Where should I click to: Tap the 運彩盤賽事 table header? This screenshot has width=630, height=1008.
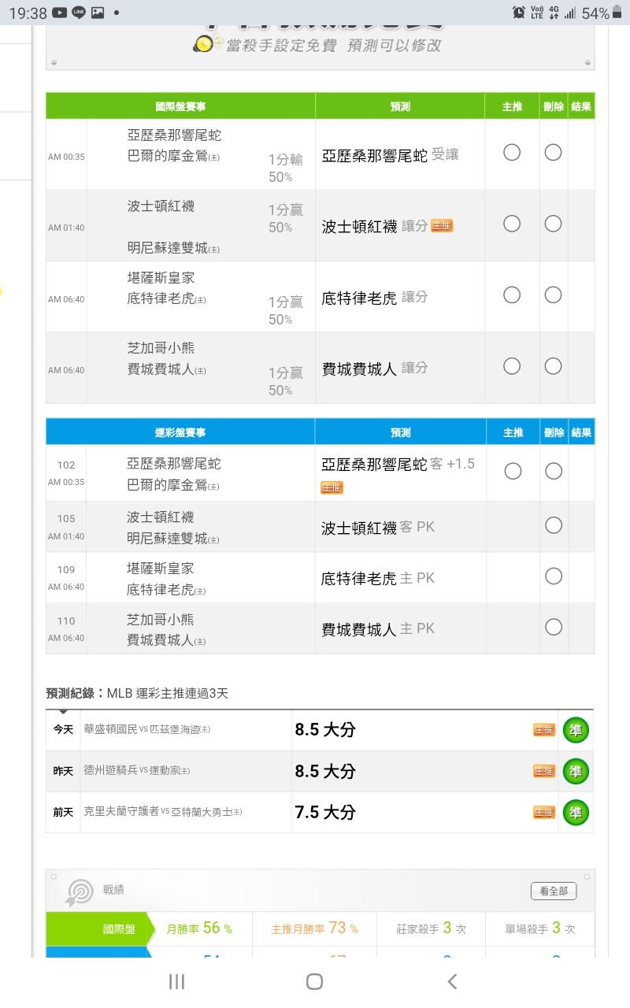[x=180, y=432]
